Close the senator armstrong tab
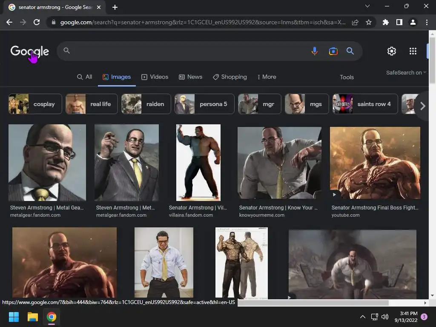Image resolution: width=436 pixels, height=327 pixels. [x=99, y=7]
